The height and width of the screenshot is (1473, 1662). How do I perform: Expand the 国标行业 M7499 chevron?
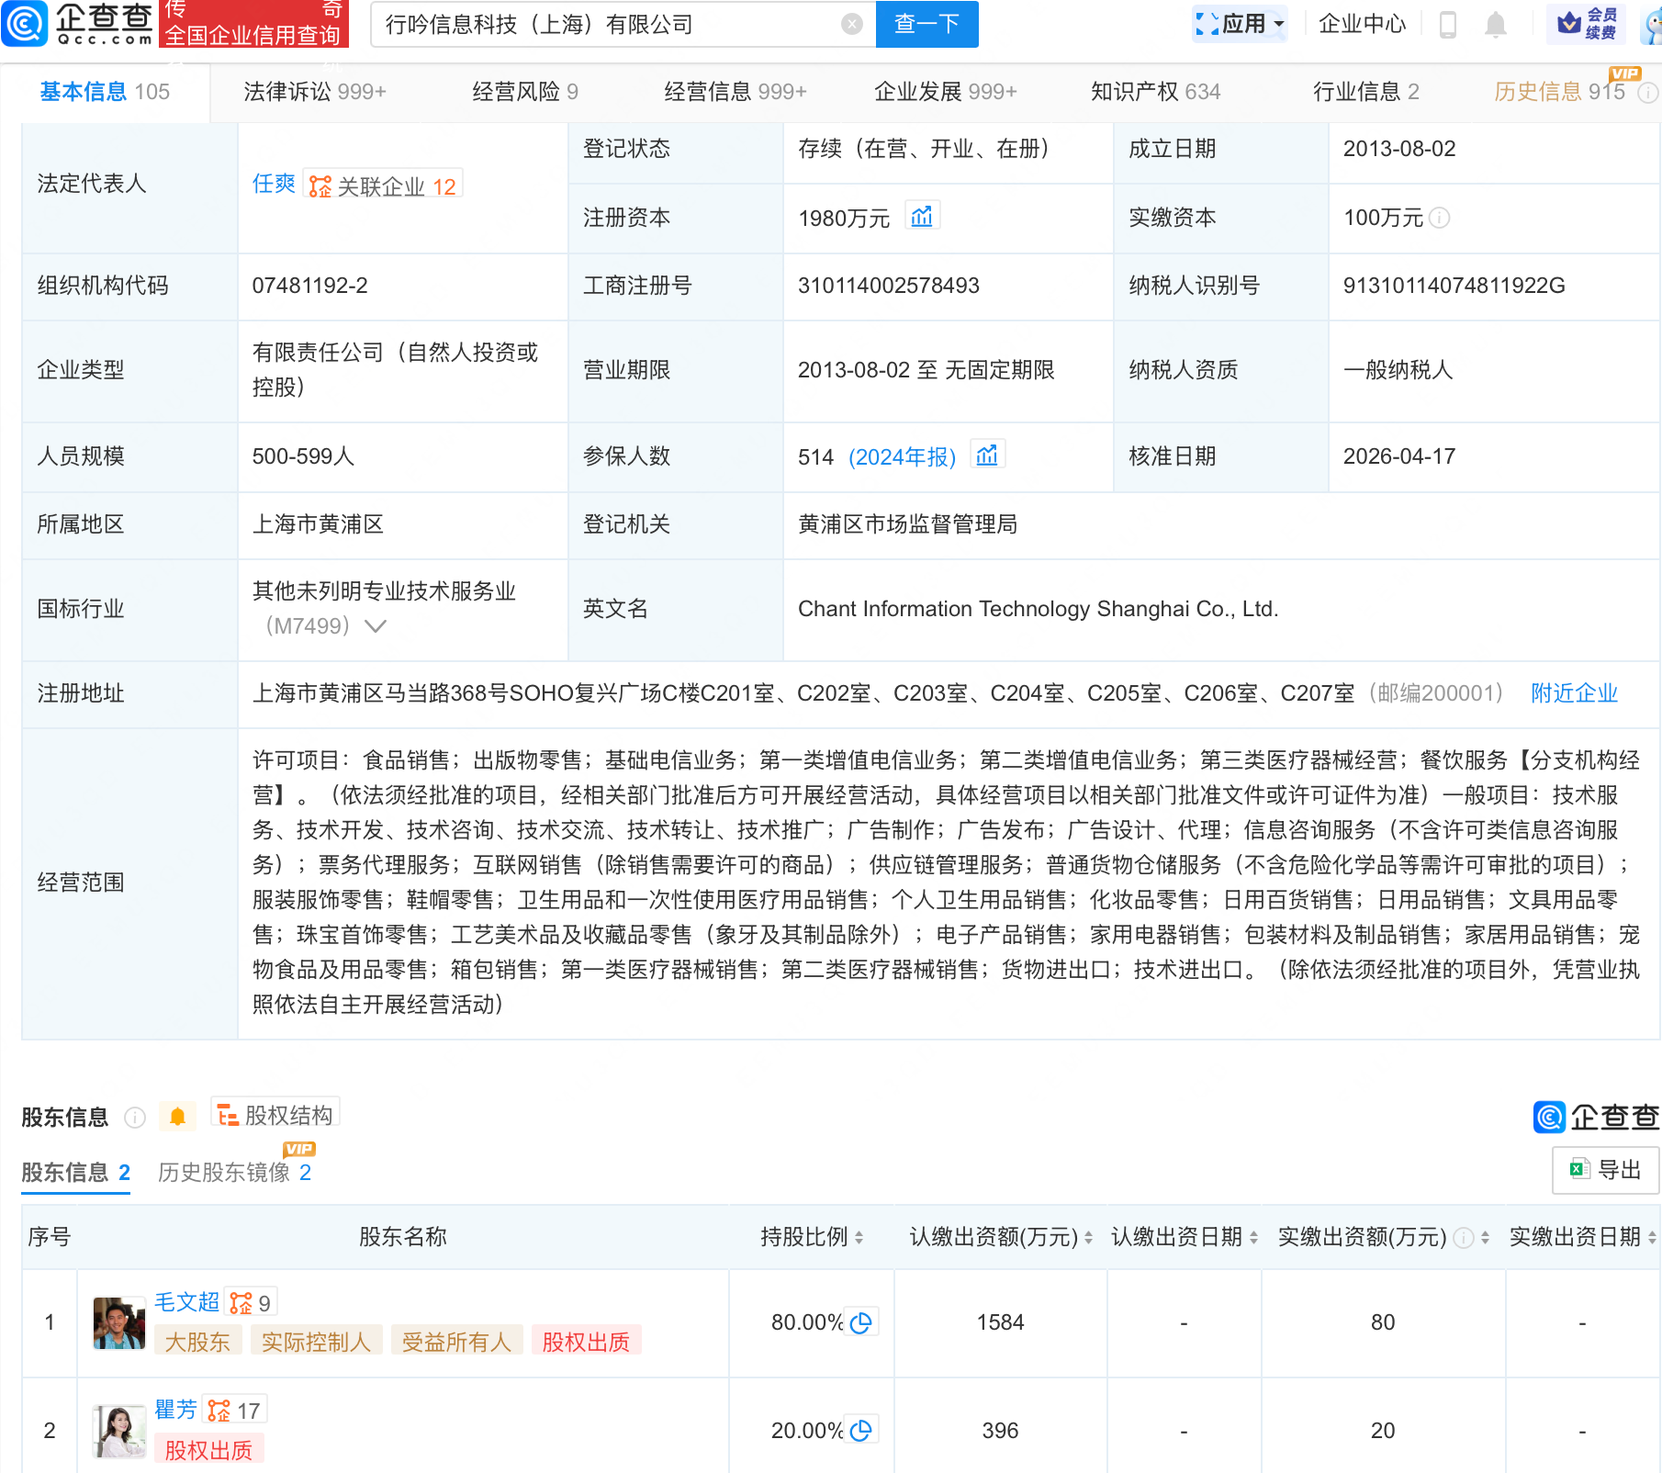click(x=376, y=626)
